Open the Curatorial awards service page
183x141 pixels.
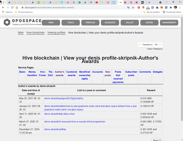72,73
